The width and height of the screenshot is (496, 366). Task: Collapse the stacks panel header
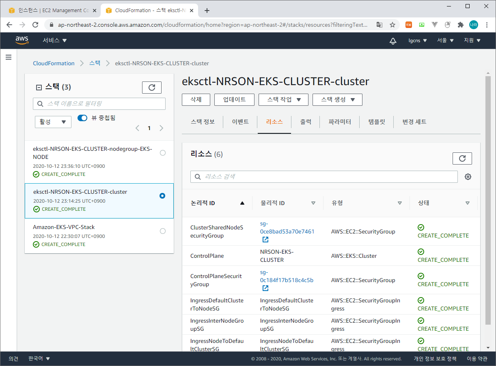click(x=39, y=87)
